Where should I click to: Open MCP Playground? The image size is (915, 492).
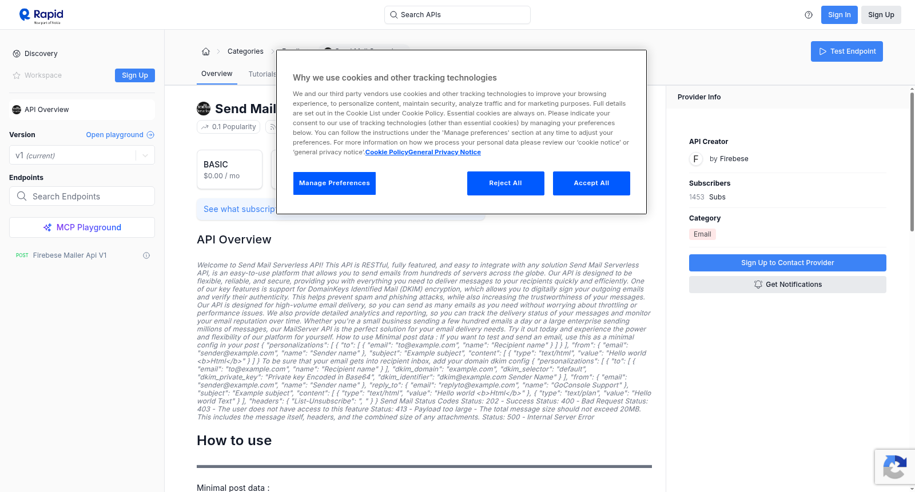(82, 227)
